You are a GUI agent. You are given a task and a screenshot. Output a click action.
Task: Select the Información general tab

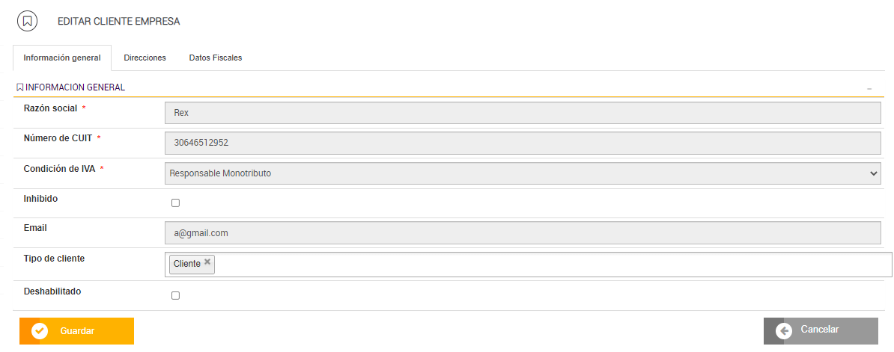coord(62,58)
